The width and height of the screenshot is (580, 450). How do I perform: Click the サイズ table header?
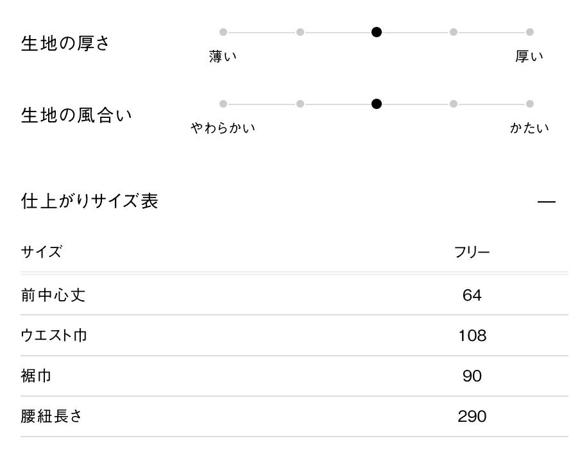pyautogui.click(x=41, y=251)
